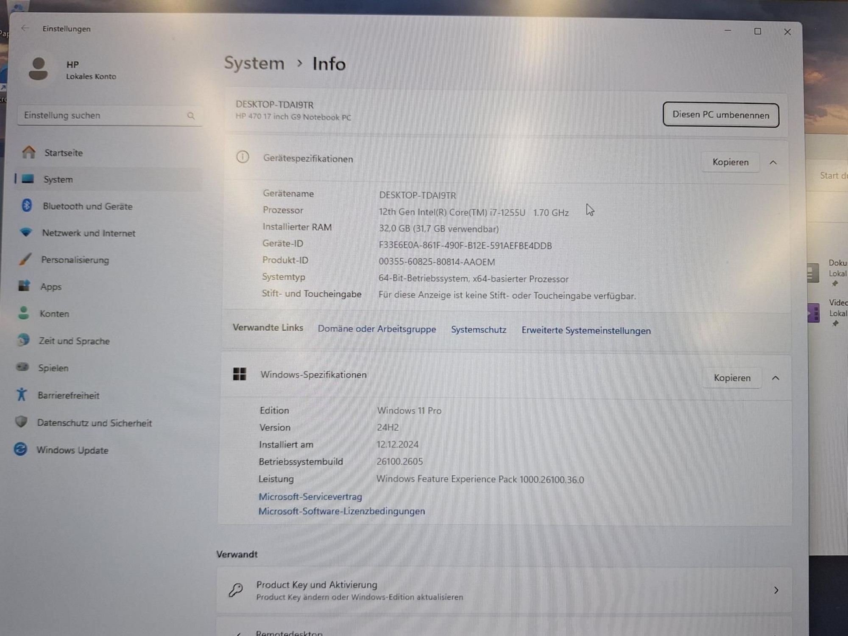Click the Installiert am date 12.12.2024
848x636 pixels.
[x=398, y=444]
